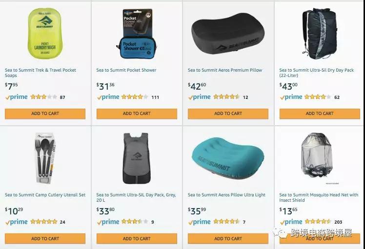Click the Prime badge under Pocket Soaps
Screen dimensions: 365x249
click(x=16, y=97)
